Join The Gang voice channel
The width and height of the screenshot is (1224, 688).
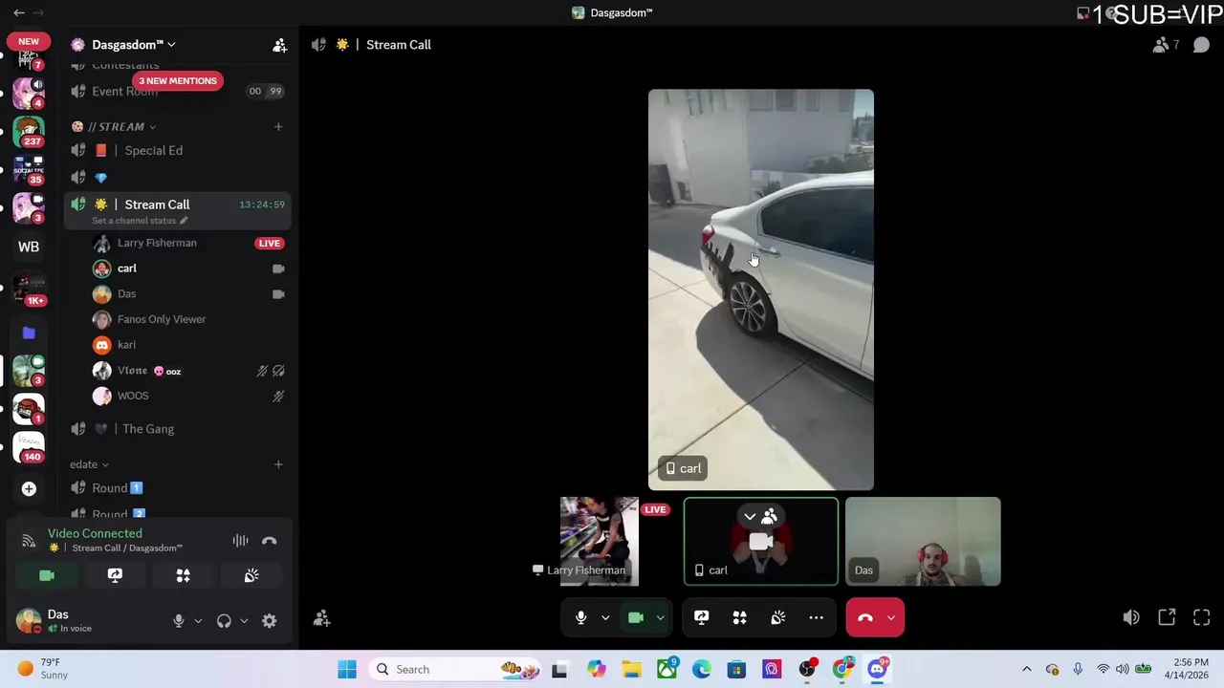[x=148, y=429]
